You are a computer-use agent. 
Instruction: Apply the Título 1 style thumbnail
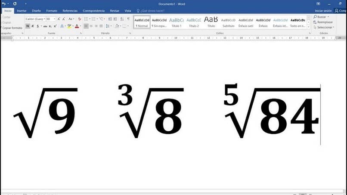click(177, 22)
